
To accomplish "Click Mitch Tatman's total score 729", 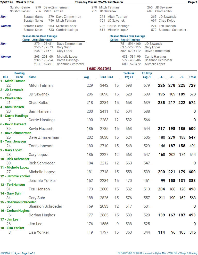I will pos(192,85).
